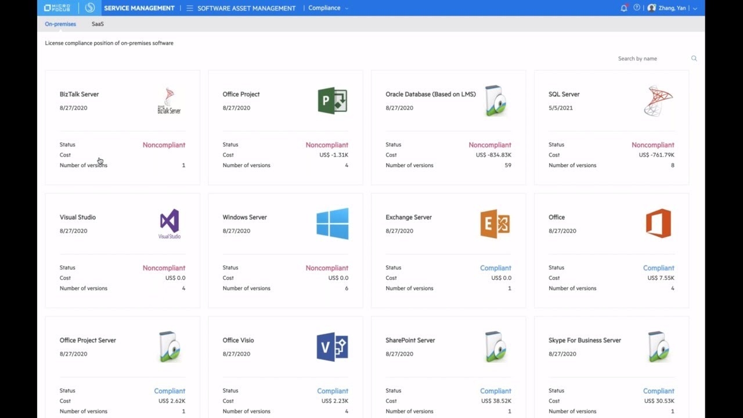Click the Micro Focus logo

pyautogui.click(x=57, y=8)
